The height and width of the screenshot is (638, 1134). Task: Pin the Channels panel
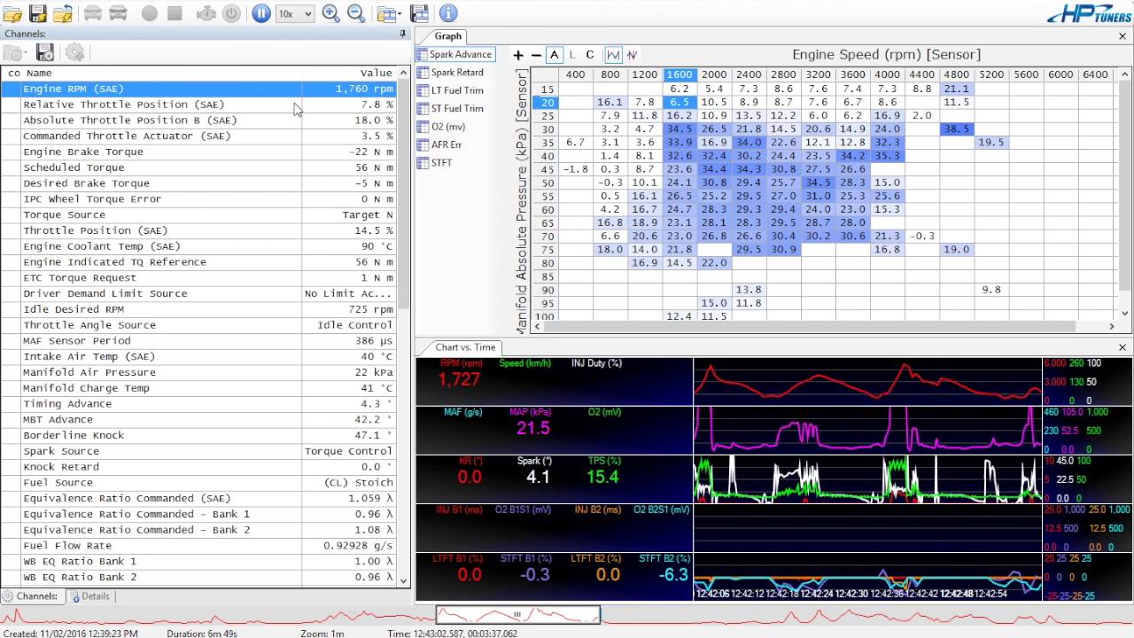pos(403,34)
